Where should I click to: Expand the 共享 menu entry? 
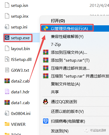[x=55, y=92]
